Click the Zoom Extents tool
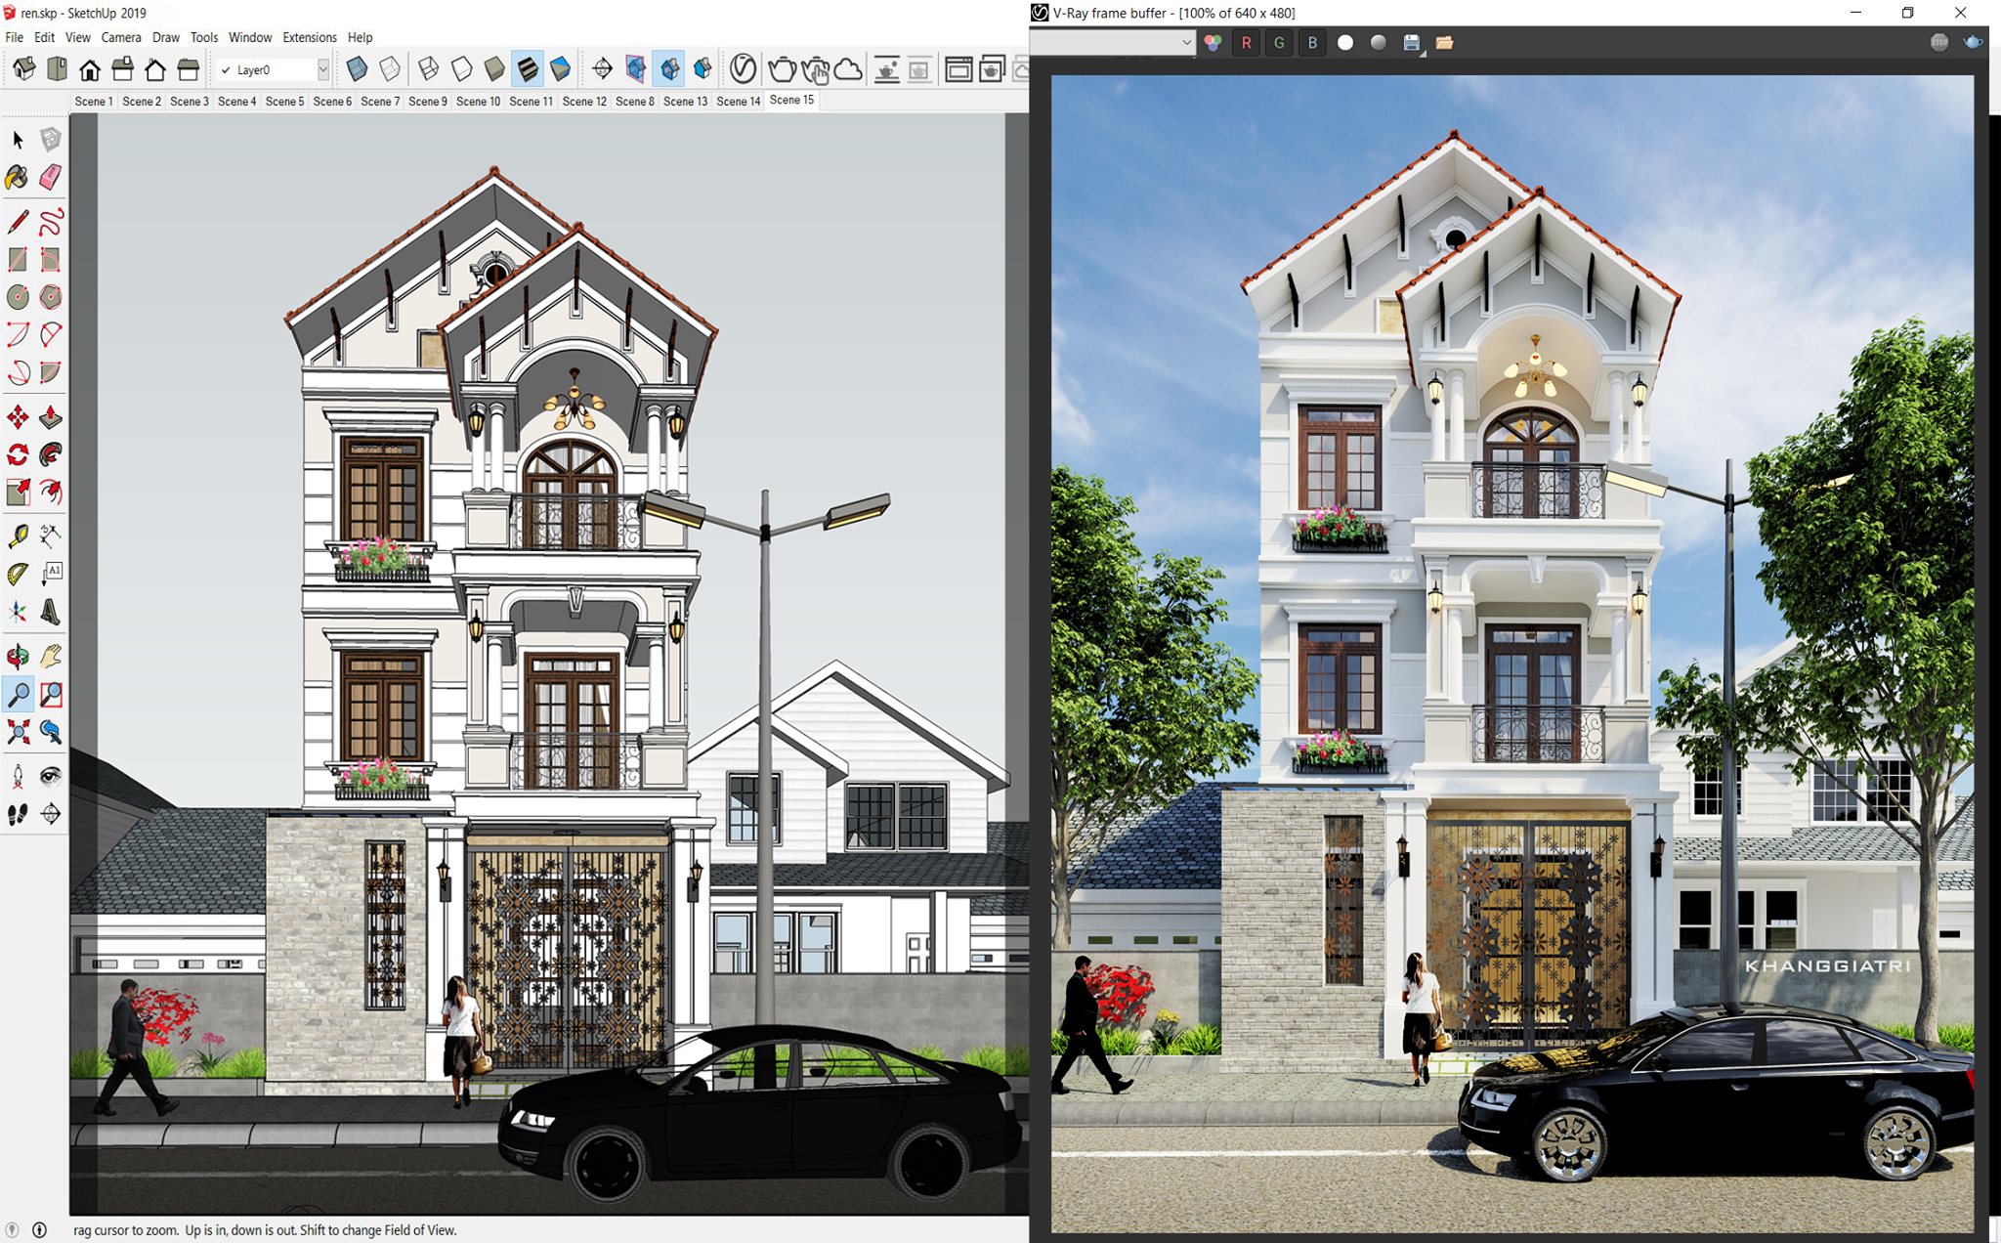Viewport: 2001px width, 1243px height. coord(18,731)
